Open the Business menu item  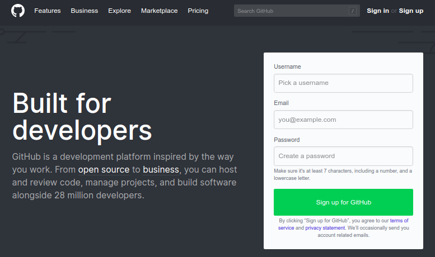click(x=85, y=11)
